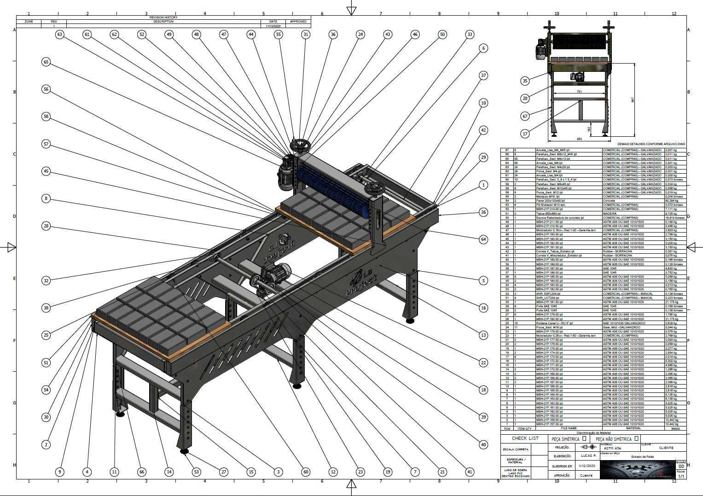Click 'Correia V_Tabua_Extrator.ipt' file name
The height and width of the screenshot is (496, 703).
tap(555, 251)
